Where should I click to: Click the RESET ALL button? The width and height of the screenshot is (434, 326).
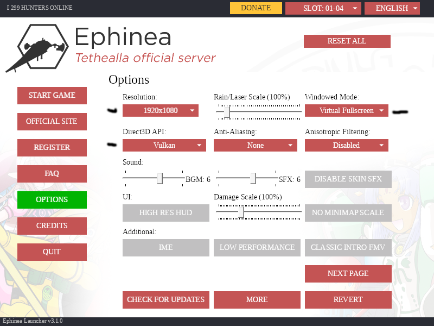click(x=347, y=41)
